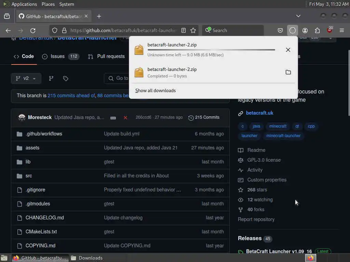The width and height of the screenshot is (350, 262).
Task: Open the tracking protection shield icon
Action: pyautogui.click(x=55, y=30)
